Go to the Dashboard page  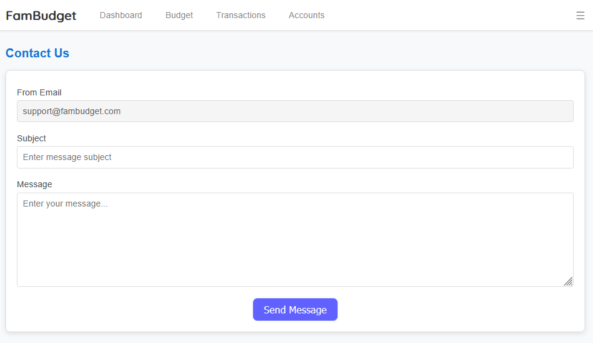coord(121,16)
